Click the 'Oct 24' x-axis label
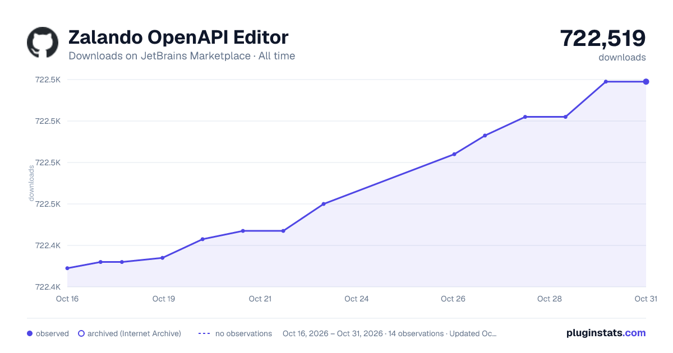 [357, 299]
